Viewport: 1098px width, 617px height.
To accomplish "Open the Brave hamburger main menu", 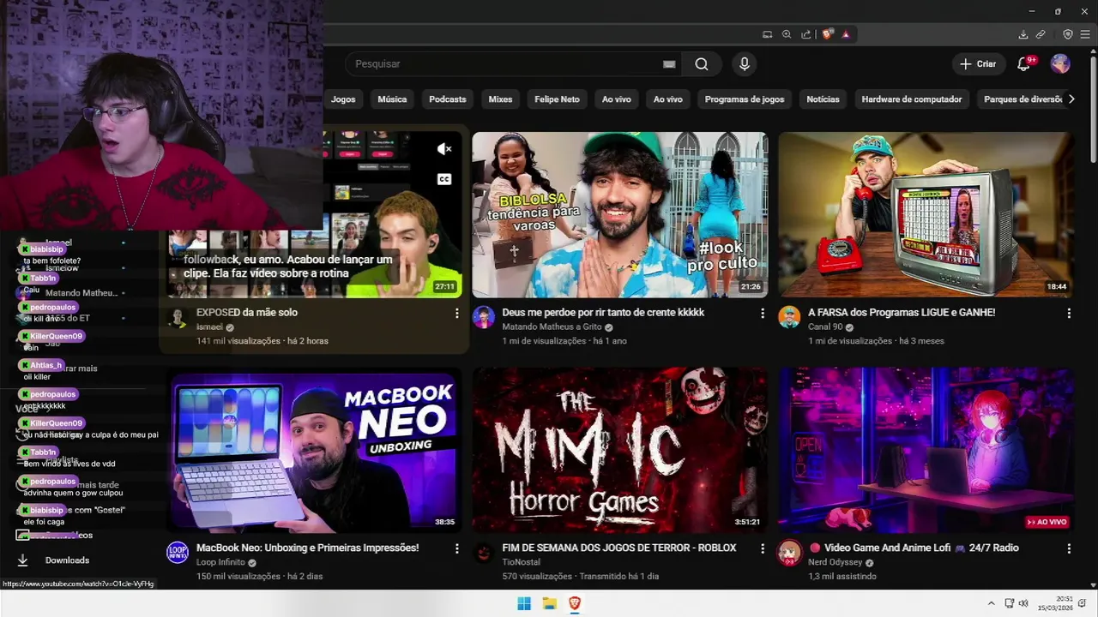I will [x=1085, y=34].
